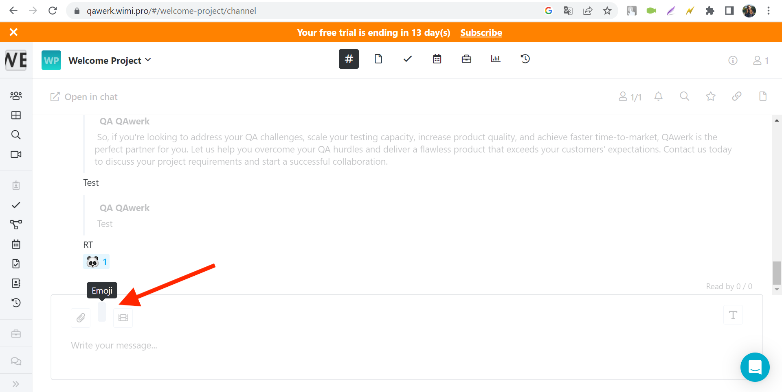Click the panda emoji reaction
The height and width of the screenshot is (392, 782).
(x=96, y=261)
